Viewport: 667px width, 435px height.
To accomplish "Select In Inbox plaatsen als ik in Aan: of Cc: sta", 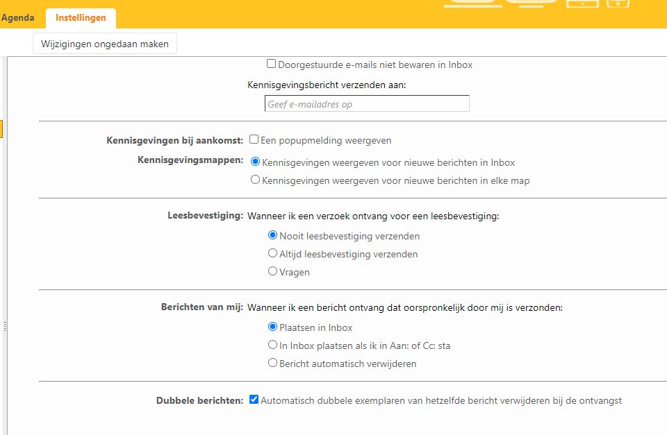I will pyautogui.click(x=272, y=345).
